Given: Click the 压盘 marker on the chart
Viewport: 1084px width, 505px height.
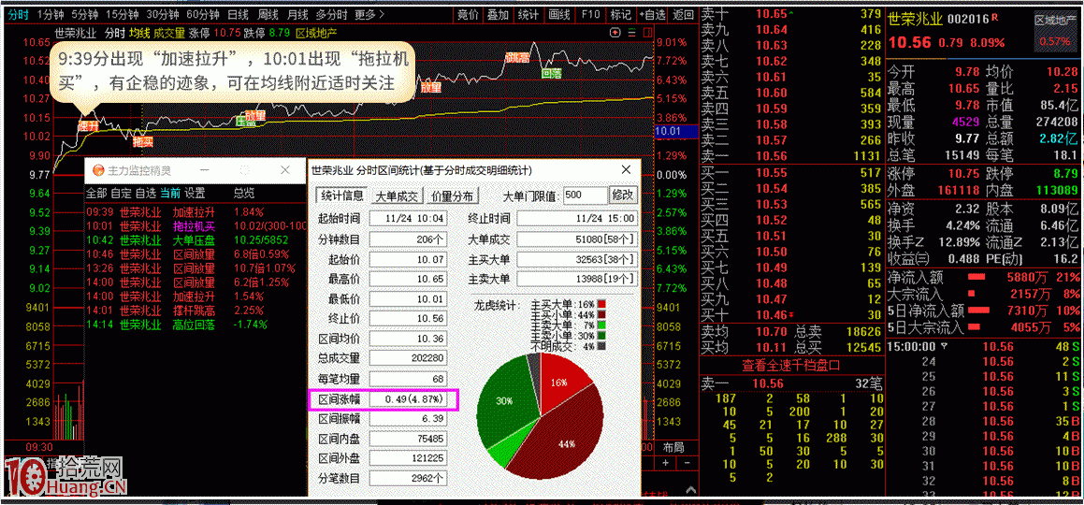Looking at the screenshot, I should click(246, 122).
